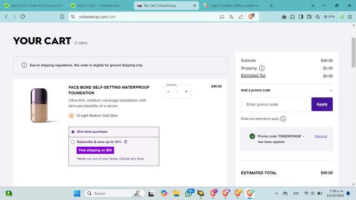
Task: Open site settings icon in address bar
Action: click(73, 17)
